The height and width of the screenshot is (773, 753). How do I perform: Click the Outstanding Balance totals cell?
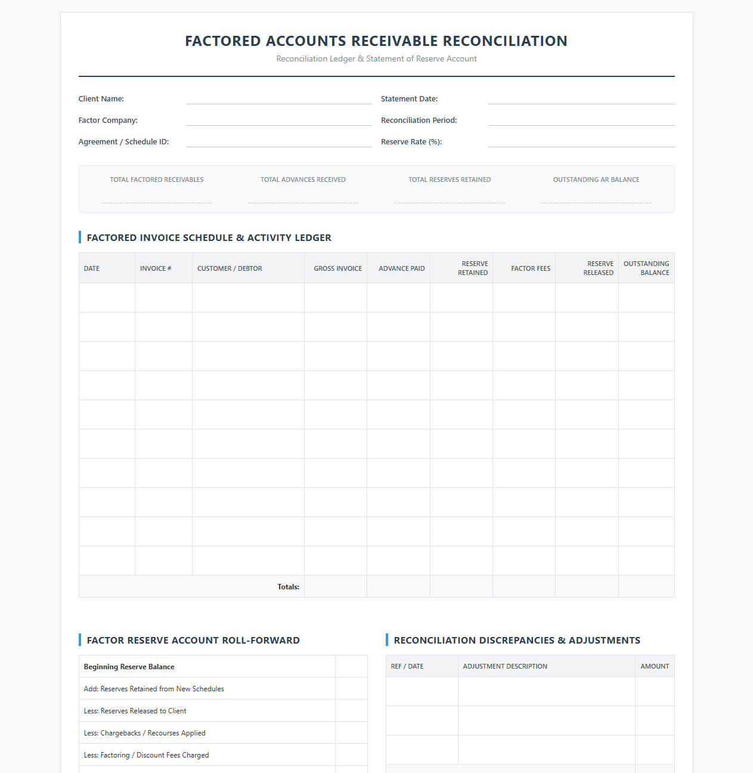tap(646, 586)
